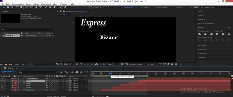Hide the with layer eye
The height and width of the screenshot is (97, 233).
[2, 83]
